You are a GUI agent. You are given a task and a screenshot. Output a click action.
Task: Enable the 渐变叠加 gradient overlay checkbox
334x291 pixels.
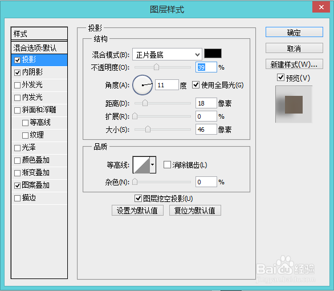18,173
